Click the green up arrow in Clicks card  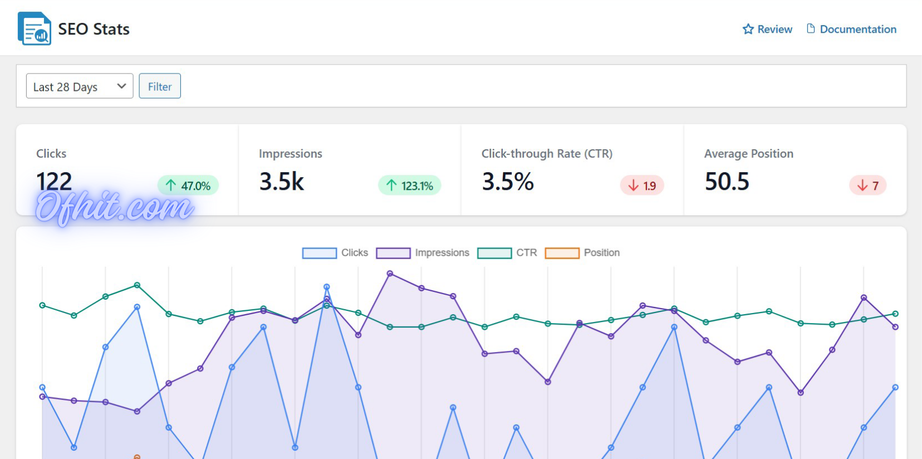point(171,185)
